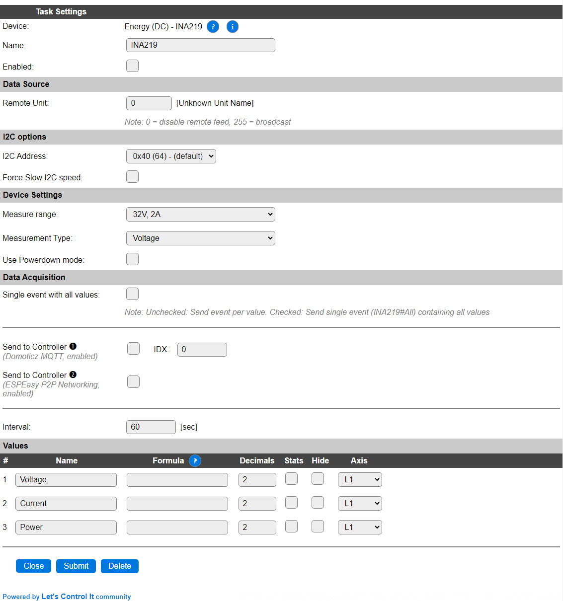Screen dimensions: 563x601
Task: Click the Submit button
Action: point(76,566)
